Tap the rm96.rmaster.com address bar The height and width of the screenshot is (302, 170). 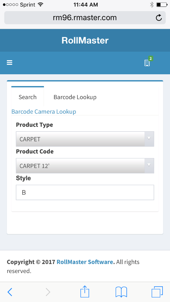pyautogui.click(x=85, y=18)
